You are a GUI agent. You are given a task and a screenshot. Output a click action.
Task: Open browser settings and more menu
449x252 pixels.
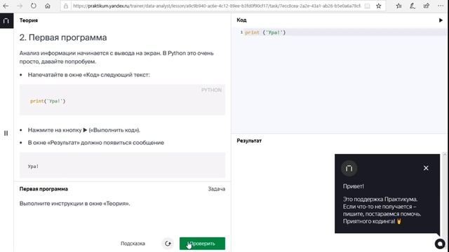[x=441, y=6]
